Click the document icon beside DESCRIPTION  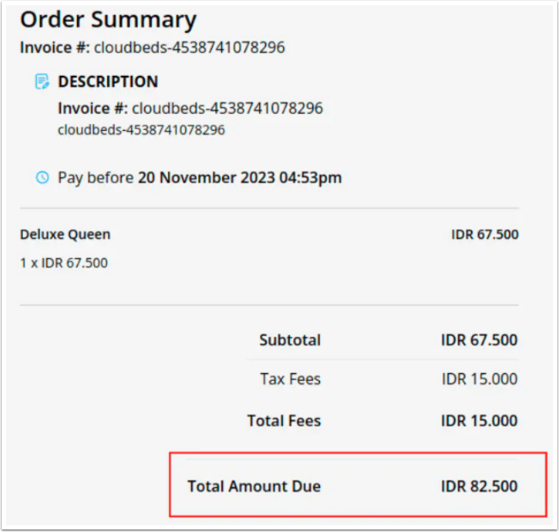point(41,82)
